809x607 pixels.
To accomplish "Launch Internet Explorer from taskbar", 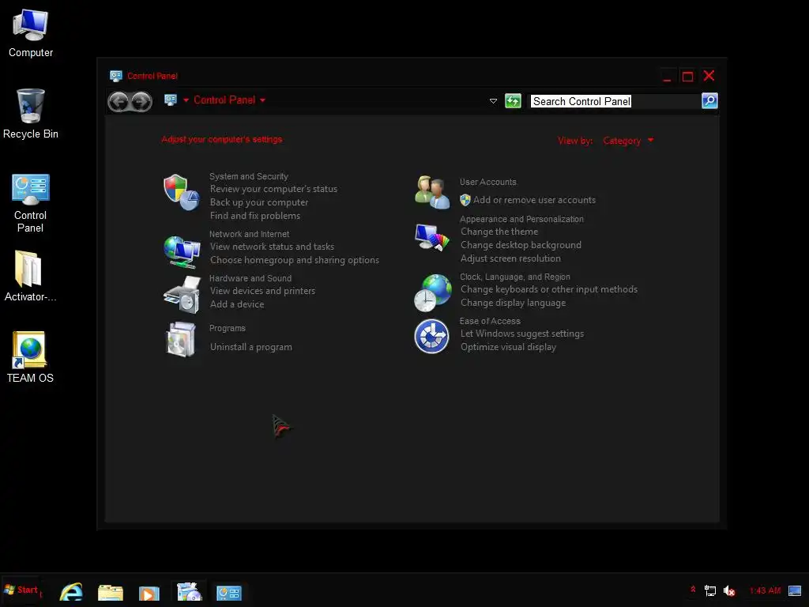I will coord(71,591).
